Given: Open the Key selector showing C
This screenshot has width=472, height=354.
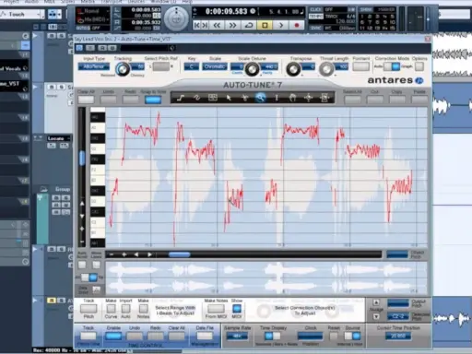Looking at the screenshot, I should point(191,66).
